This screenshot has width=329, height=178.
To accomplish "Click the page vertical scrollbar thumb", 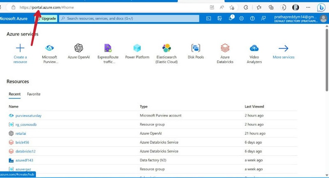I will pos(327,60).
